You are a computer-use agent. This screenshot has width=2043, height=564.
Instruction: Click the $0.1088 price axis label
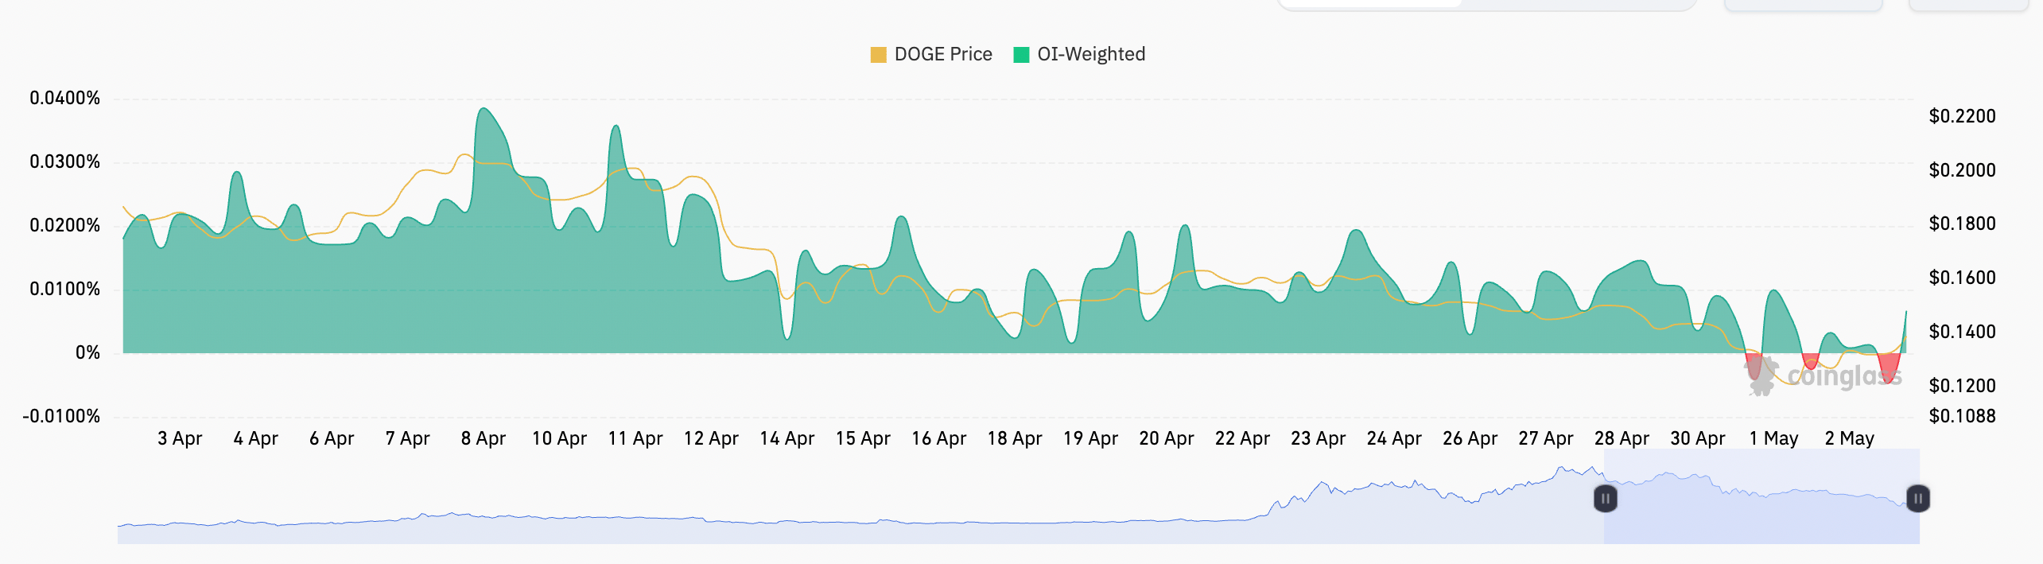click(1962, 416)
